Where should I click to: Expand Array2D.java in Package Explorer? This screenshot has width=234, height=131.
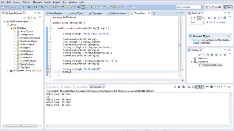coord(15,31)
